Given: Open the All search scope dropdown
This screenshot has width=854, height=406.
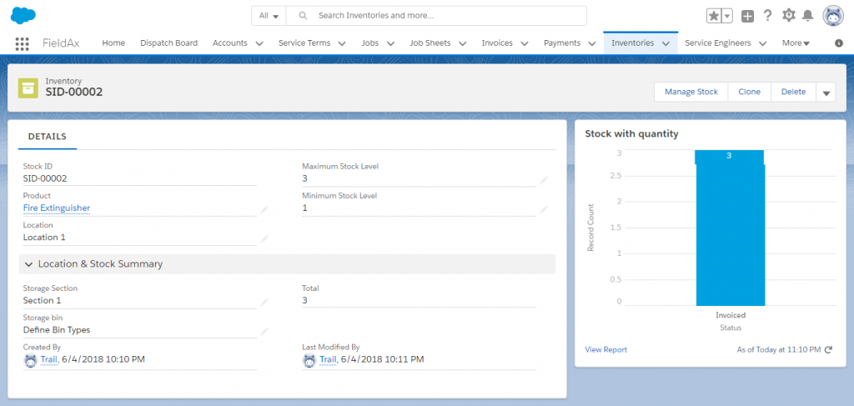Looking at the screenshot, I should (x=269, y=16).
